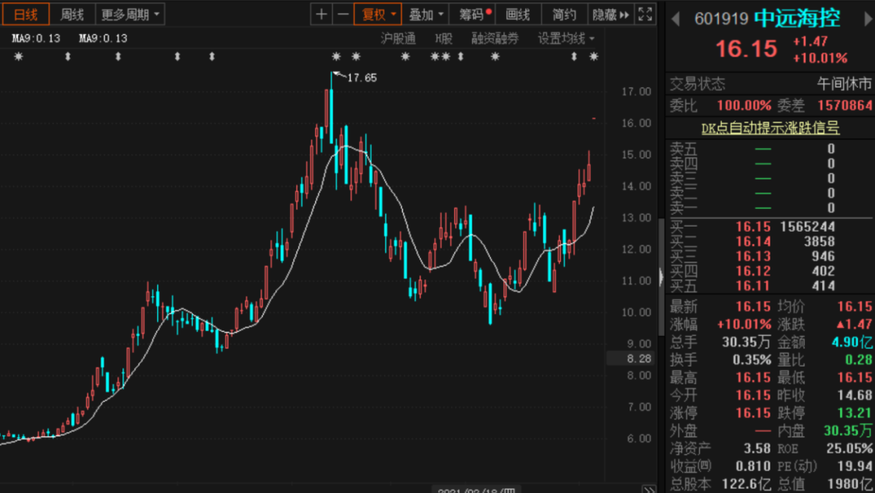Click 融资融券 margin trading label
Viewport: 875px width, 493px height.
coord(495,39)
